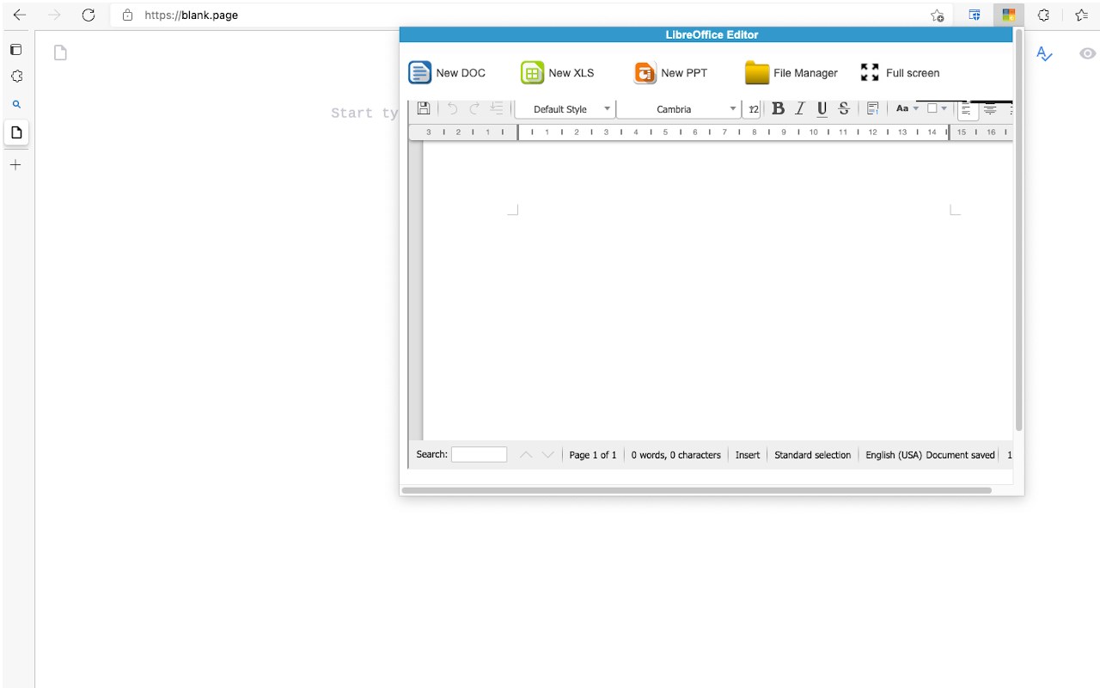Image resolution: width=1100 pixels, height=688 pixels.
Task: Create a new PPT presentation
Action: pos(670,73)
